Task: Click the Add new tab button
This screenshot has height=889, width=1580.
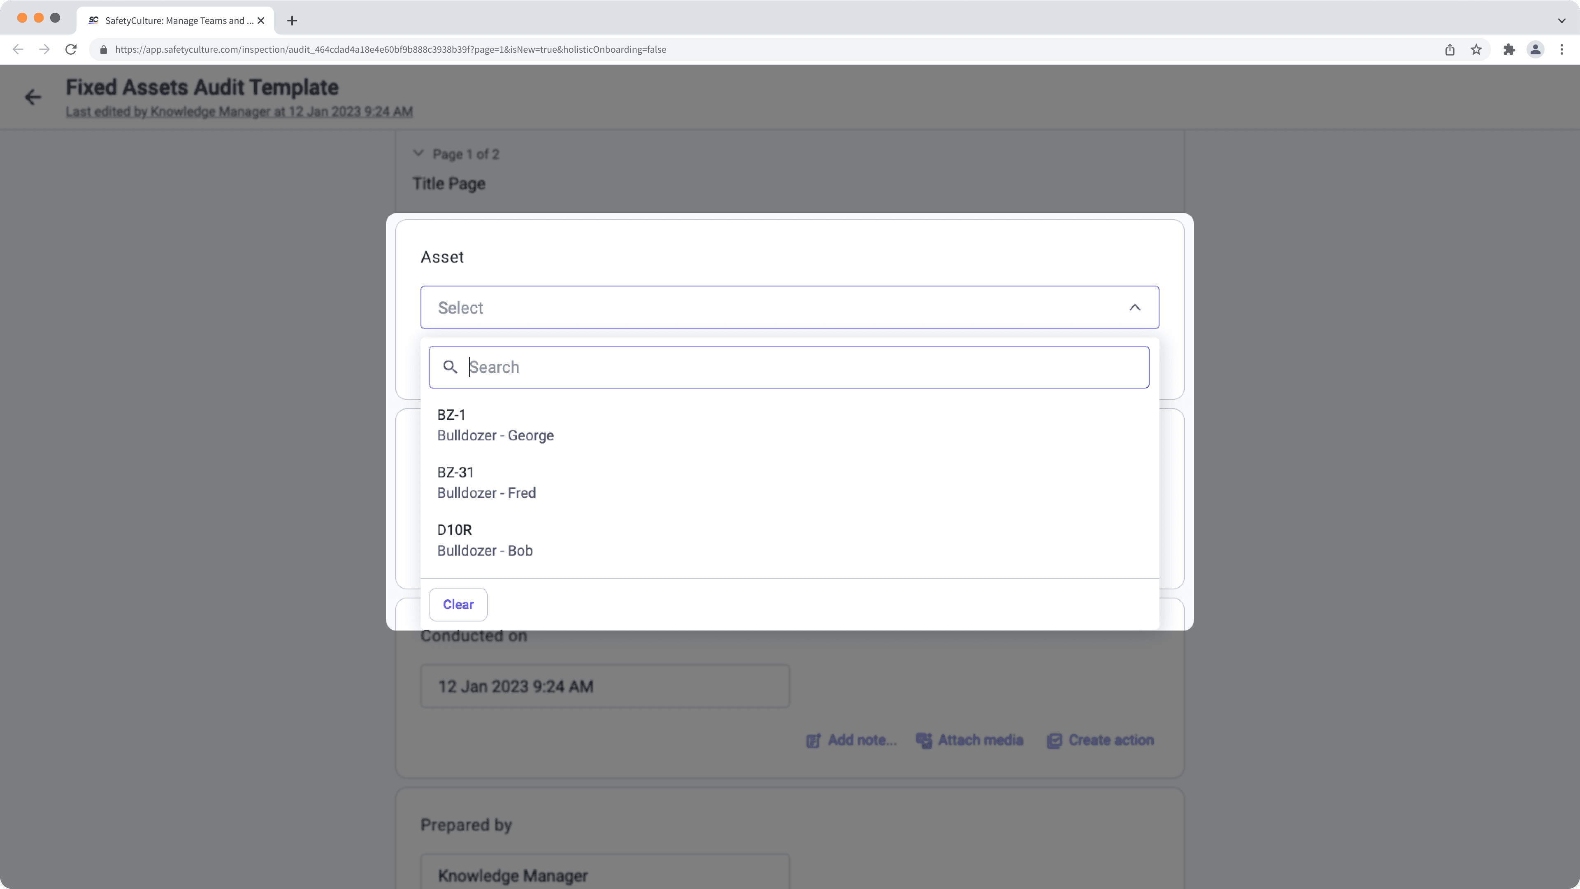Action: 291,19
